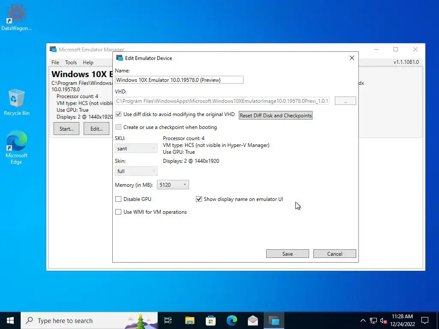439x329 pixels.
Task: Uncheck 'Show display name on emulator UI'
Action: [x=199, y=199]
